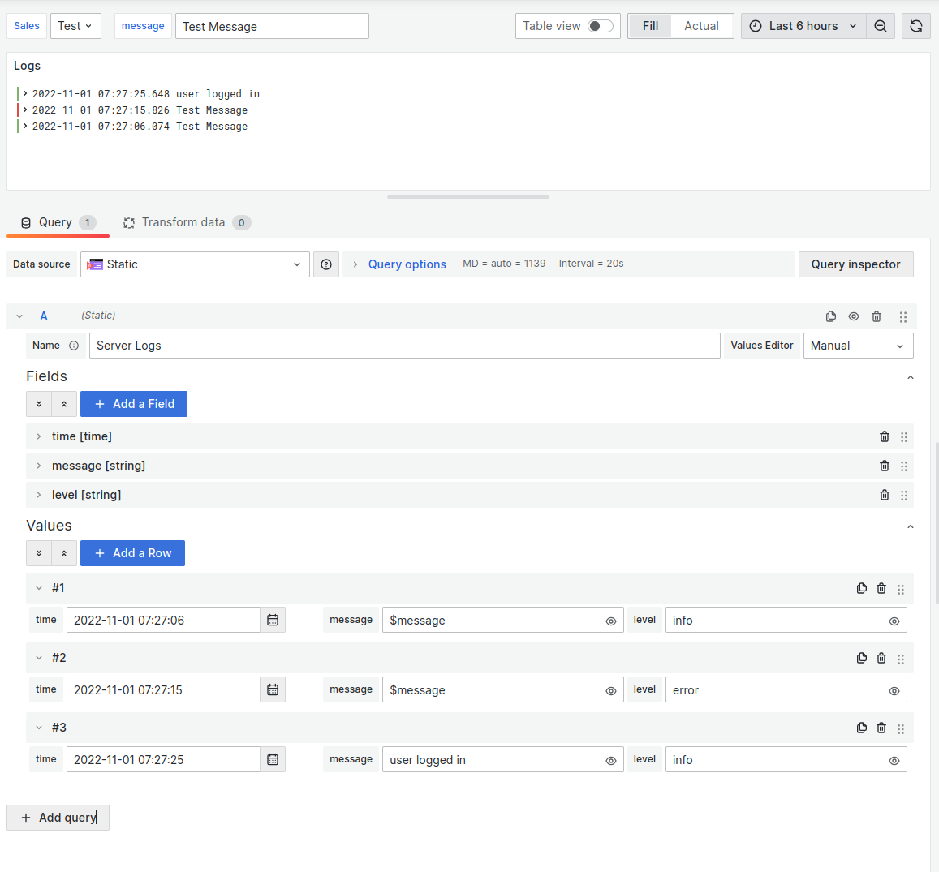The image size is (939, 872).
Task: Change Values Editor from Manual
Action: pyautogui.click(x=858, y=345)
